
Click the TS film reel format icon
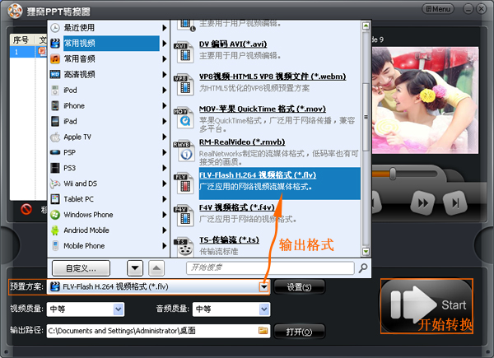[x=184, y=247]
